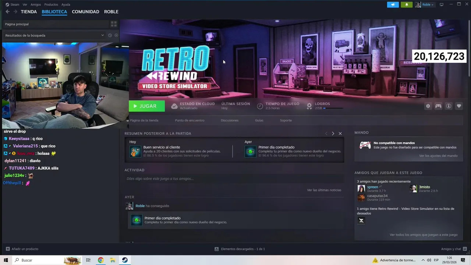Show hidden system tray icons
This screenshot has width=471, height=265.
[423, 260]
